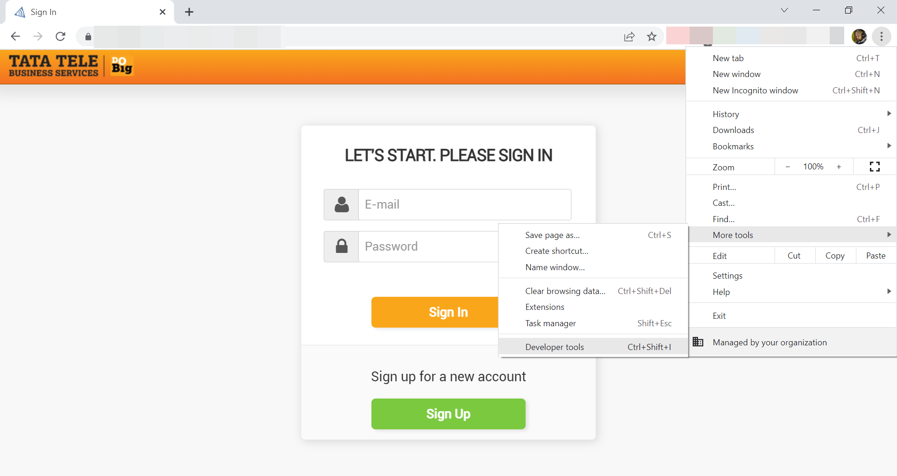Click the green Sign Up button
897x476 pixels.
point(448,413)
